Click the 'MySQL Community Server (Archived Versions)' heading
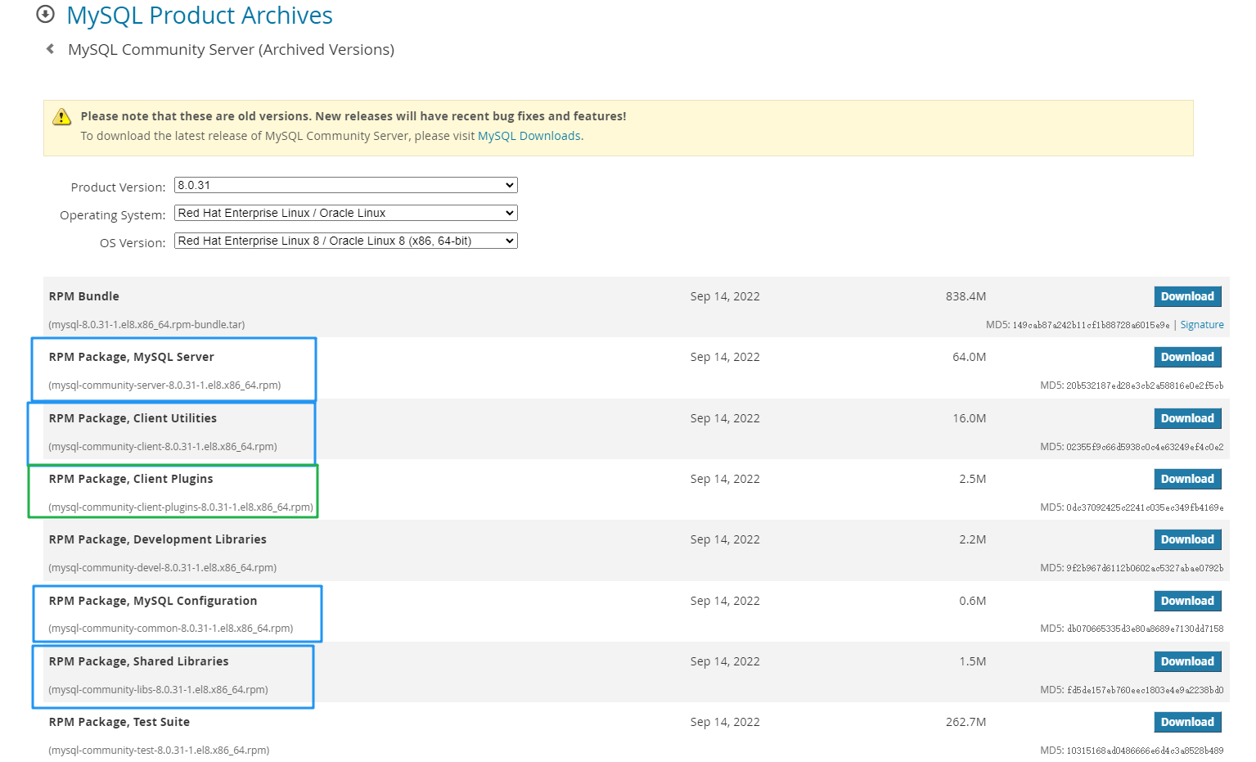The image size is (1256, 762). (x=231, y=50)
